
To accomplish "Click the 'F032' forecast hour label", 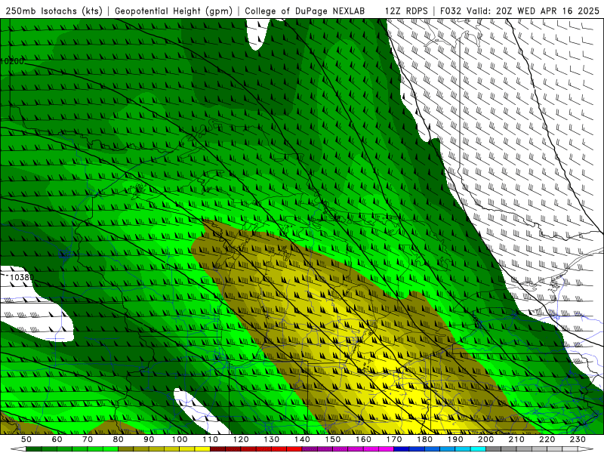I will (x=451, y=11).
